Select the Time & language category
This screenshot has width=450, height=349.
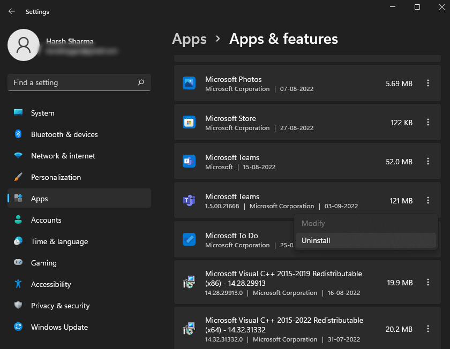tap(59, 241)
